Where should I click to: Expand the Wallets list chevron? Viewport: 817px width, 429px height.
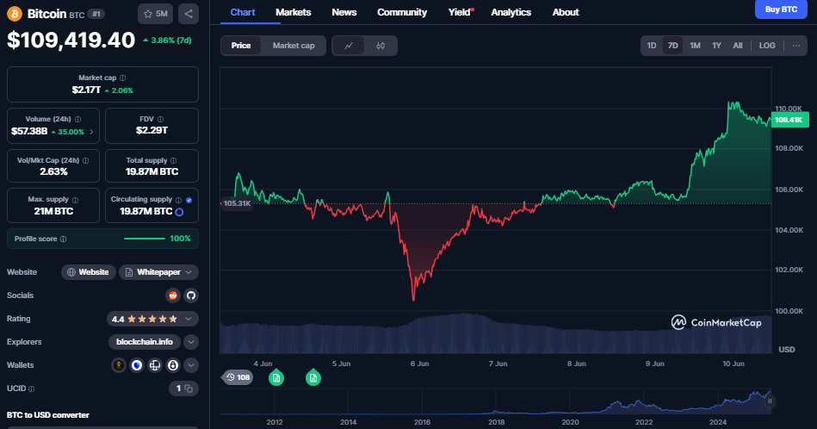(x=191, y=365)
